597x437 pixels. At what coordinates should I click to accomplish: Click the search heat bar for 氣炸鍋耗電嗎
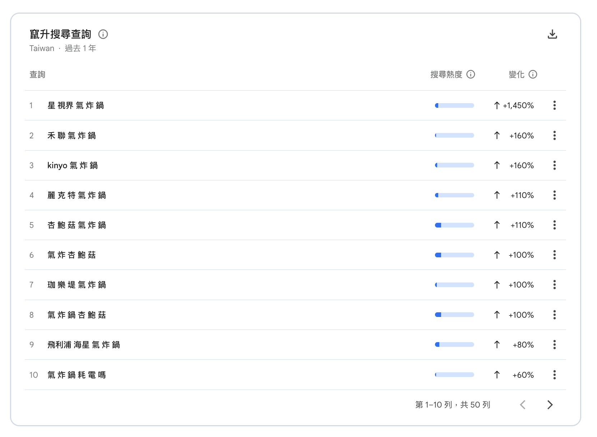[454, 374]
